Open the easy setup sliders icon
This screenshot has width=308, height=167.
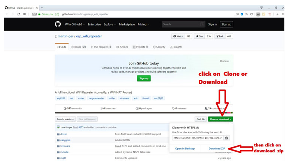(x=283, y=14)
